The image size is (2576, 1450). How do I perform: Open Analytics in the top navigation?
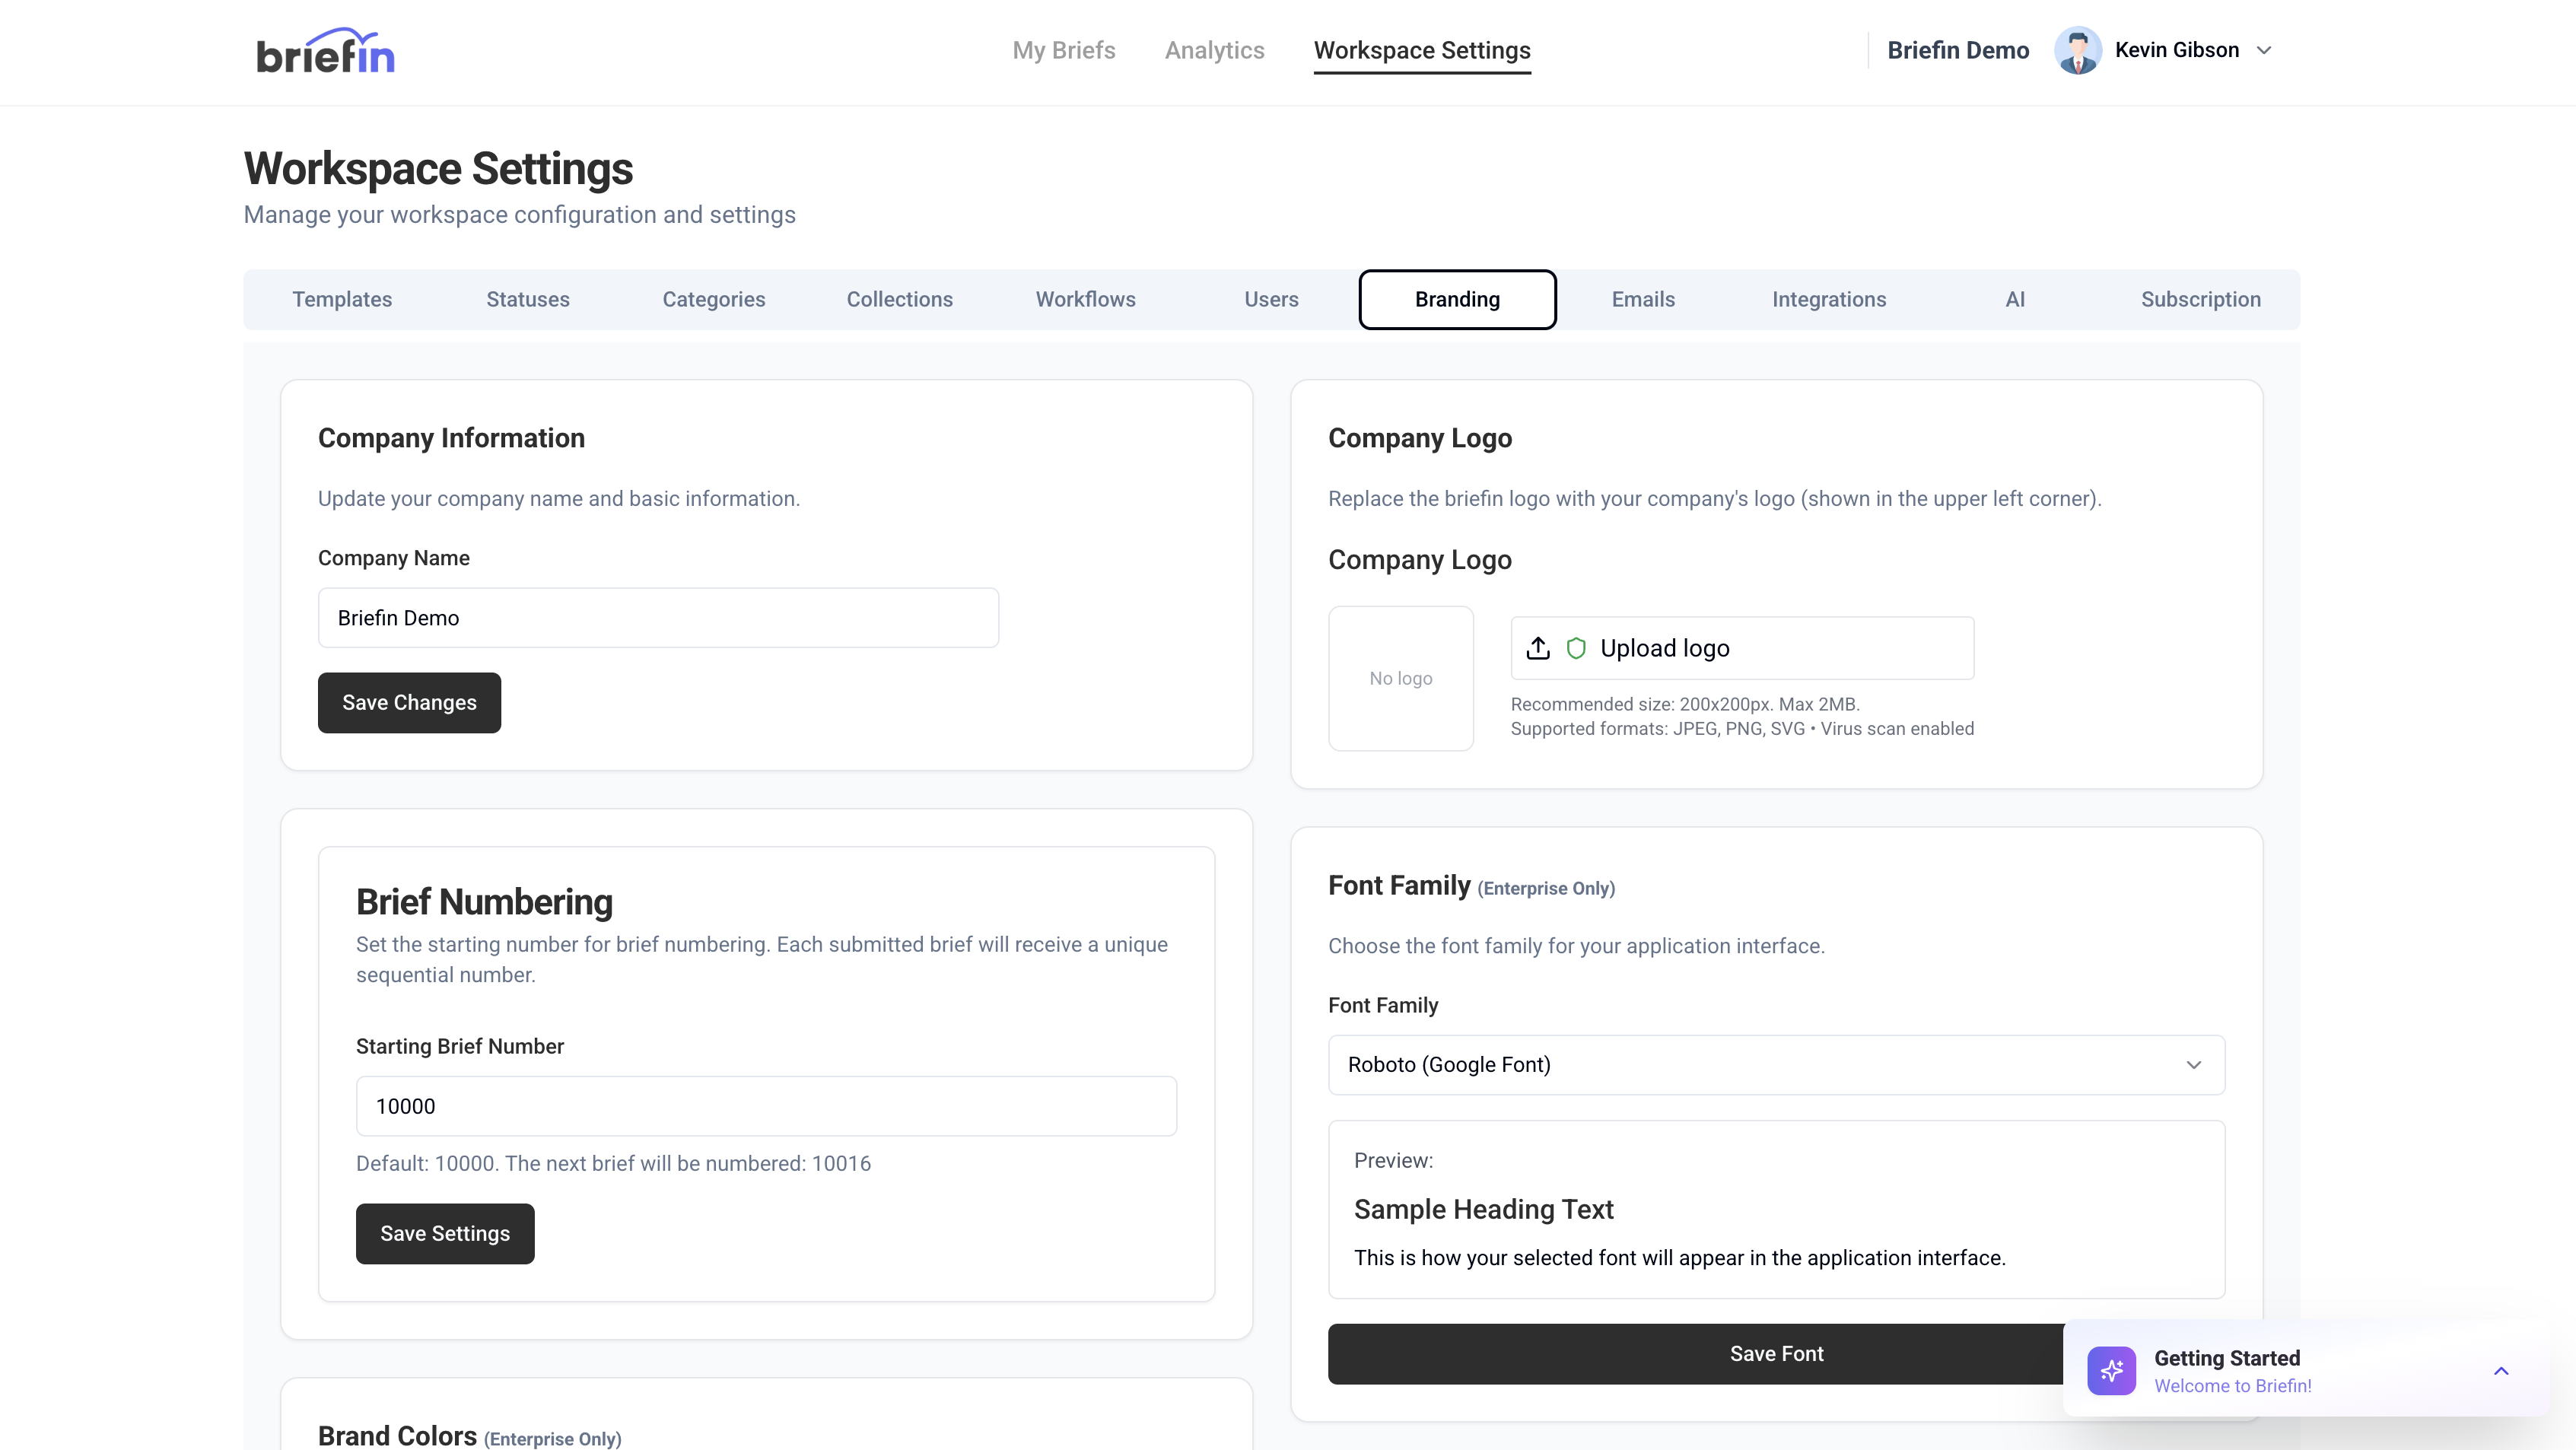pyautogui.click(x=1214, y=50)
